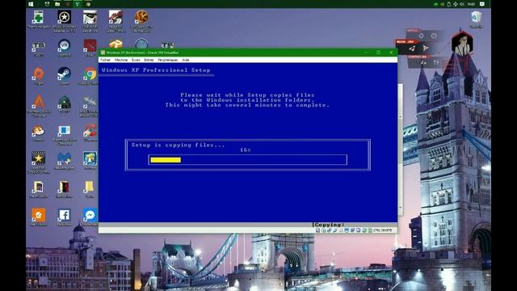Click the hard disk activity icon in VirtualBox status bar
The height and width of the screenshot is (291, 517).
[317, 230]
